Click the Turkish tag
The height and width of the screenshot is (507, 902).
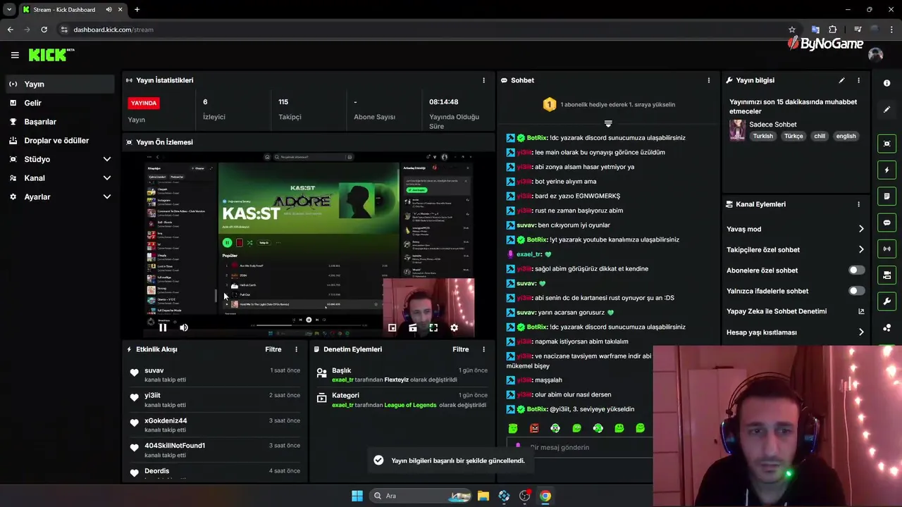click(x=762, y=136)
